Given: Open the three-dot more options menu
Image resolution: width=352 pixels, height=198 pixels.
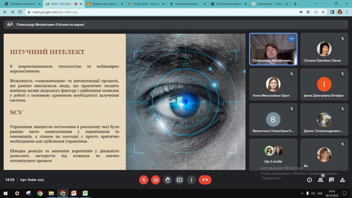Looking at the screenshot, I should click(191, 180).
